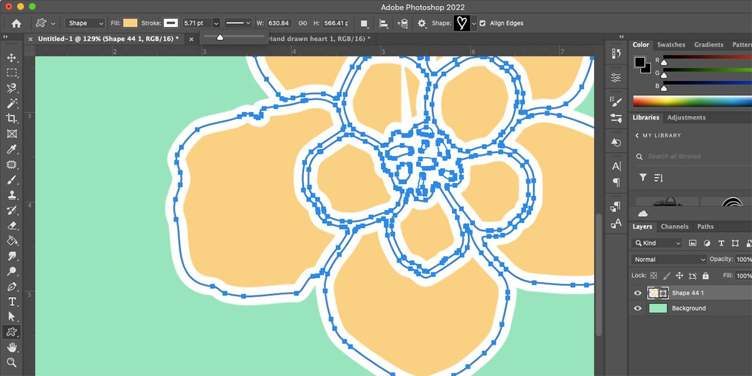The height and width of the screenshot is (376, 752).
Task: Select the Type tool
Action: 12,301
